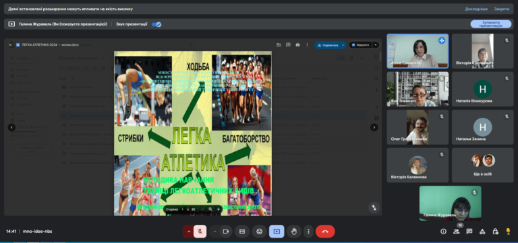Select Наталія Вінокурова participant tile

coord(482,89)
